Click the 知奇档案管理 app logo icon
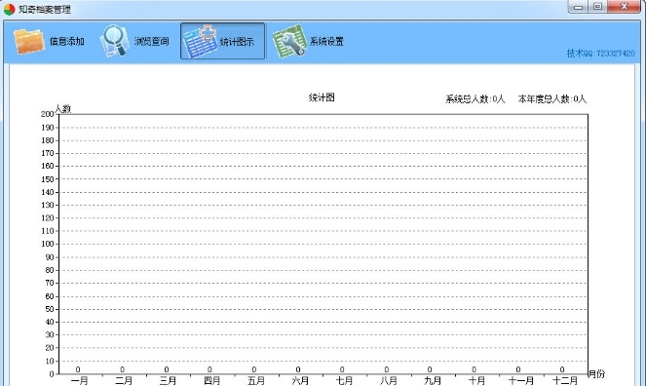This screenshot has height=386, width=646. [x=9, y=9]
